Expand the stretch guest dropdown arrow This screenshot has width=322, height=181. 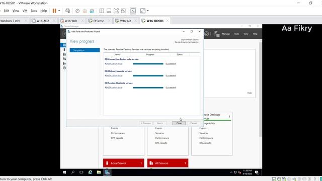pos(147,11)
